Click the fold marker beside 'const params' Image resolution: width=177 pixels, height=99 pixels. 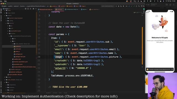coord(45,34)
